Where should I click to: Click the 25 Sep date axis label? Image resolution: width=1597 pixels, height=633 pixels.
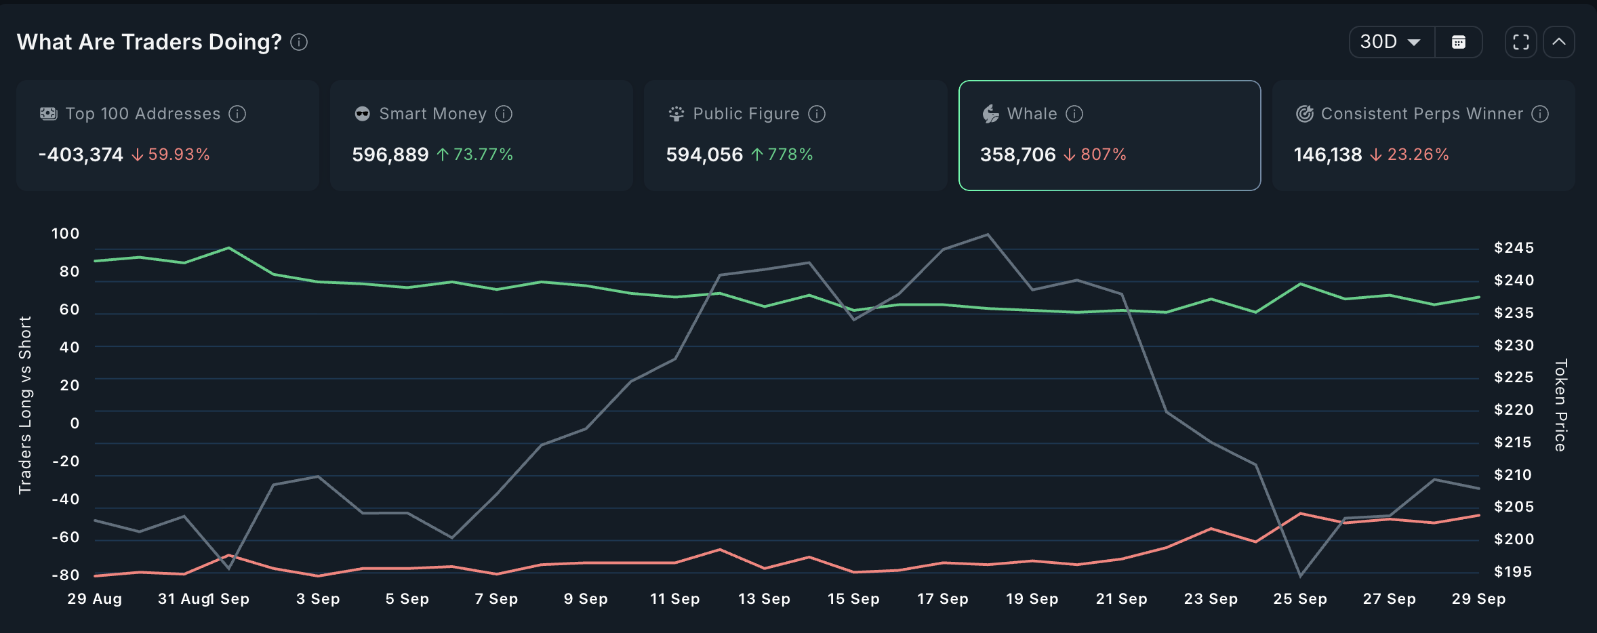click(x=1299, y=599)
